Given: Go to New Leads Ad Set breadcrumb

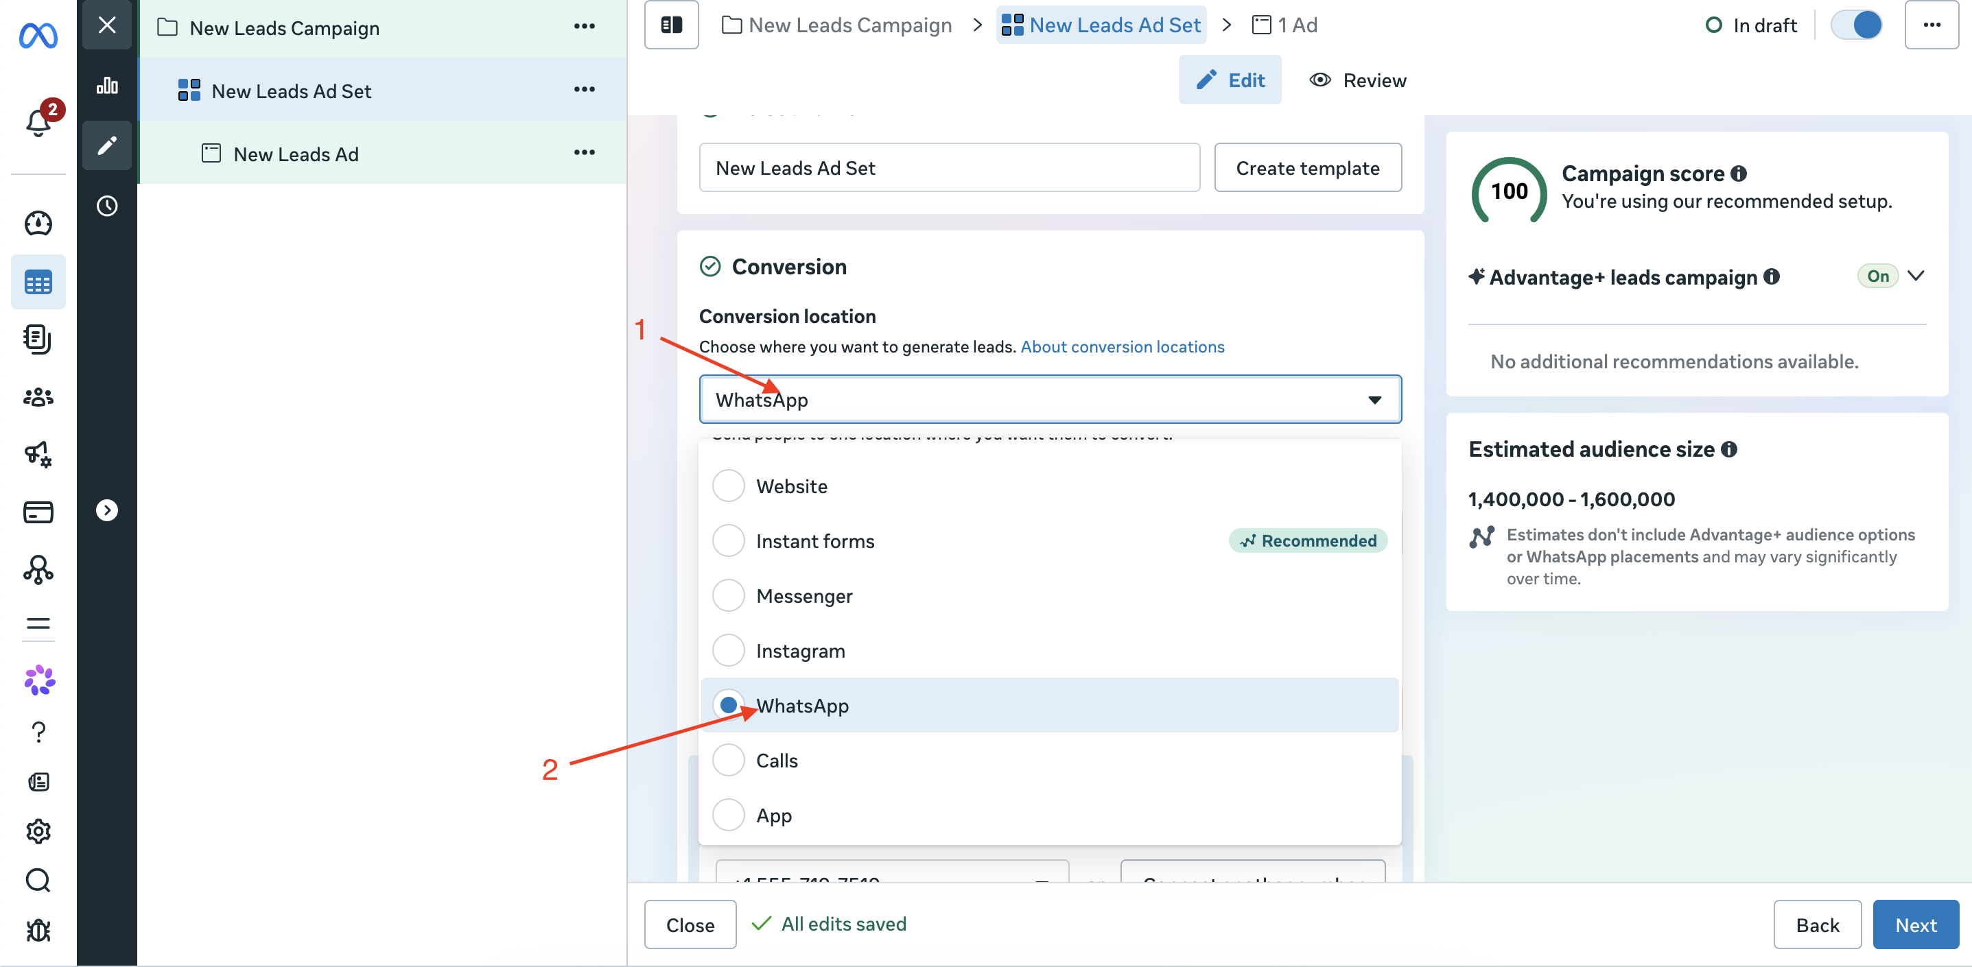Looking at the screenshot, I should tap(1101, 25).
